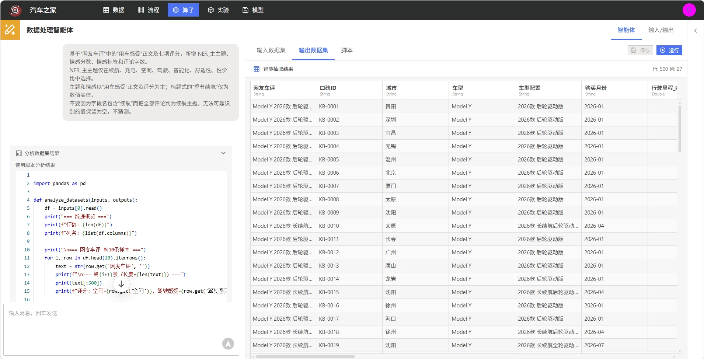Jump to bottom with the down-arrow button

pos(121,284)
